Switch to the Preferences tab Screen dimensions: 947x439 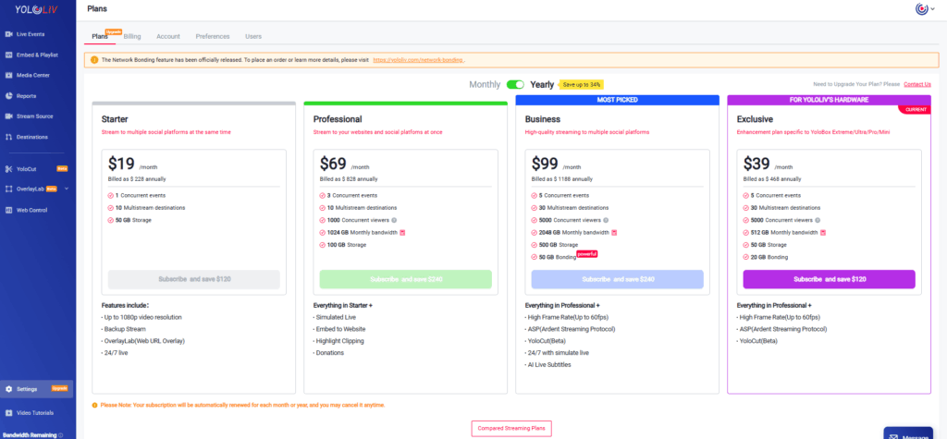[213, 36]
